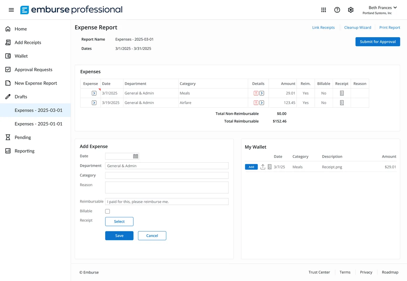Open the Trust Center footer link

point(319,272)
